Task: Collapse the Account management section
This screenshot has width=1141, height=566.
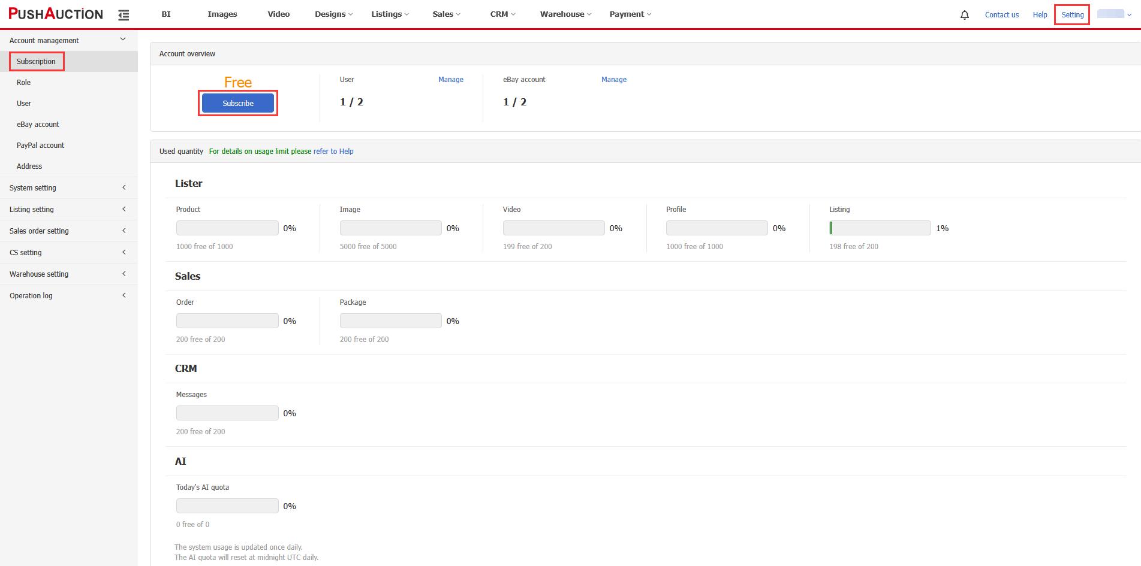Action: [x=69, y=40]
